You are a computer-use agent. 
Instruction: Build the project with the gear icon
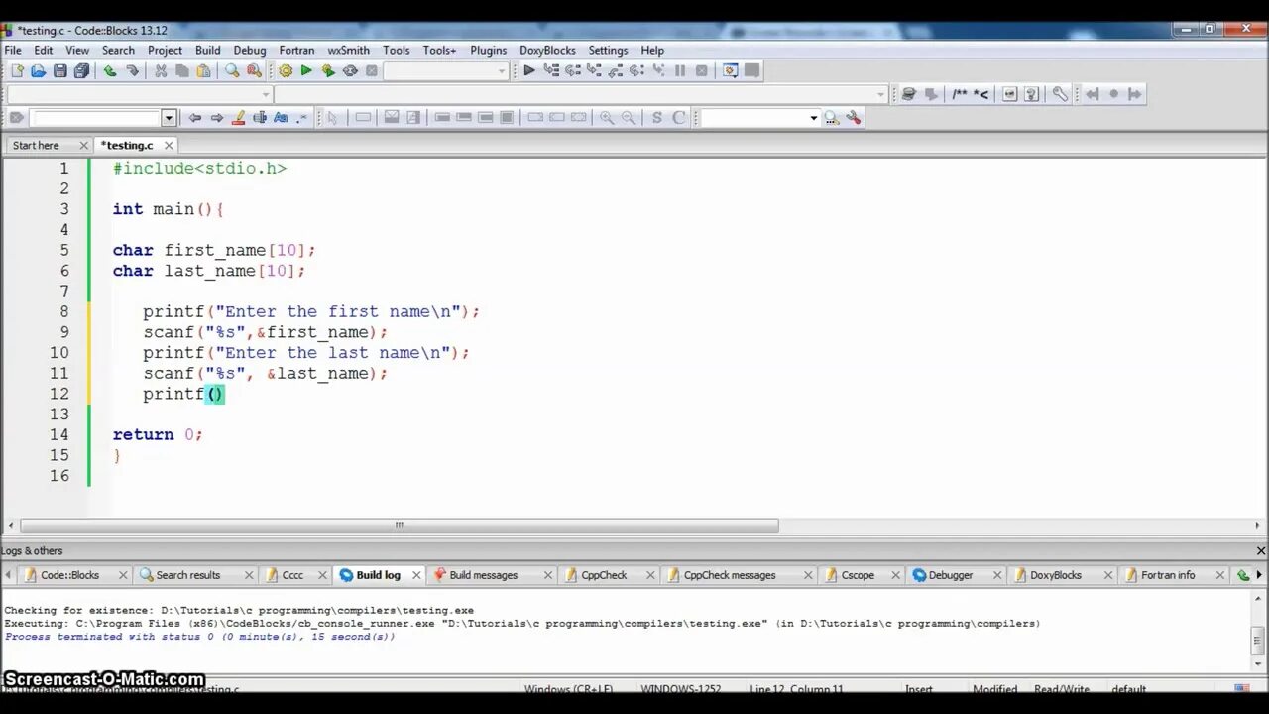pos(286,70)
